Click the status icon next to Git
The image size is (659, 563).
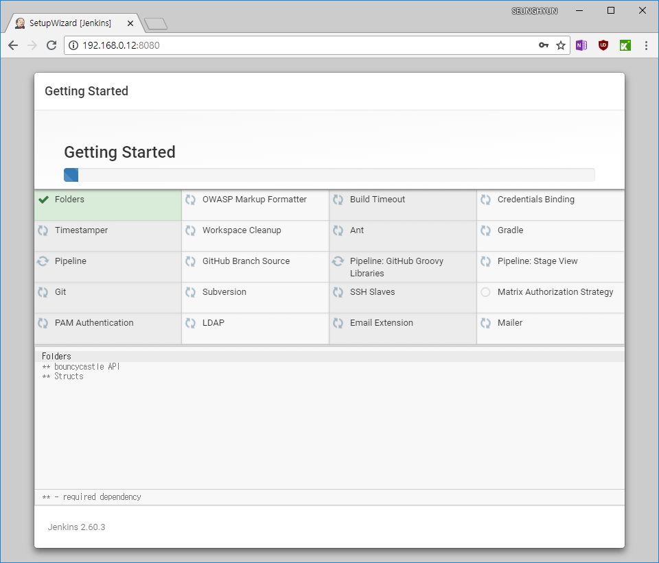43,291
